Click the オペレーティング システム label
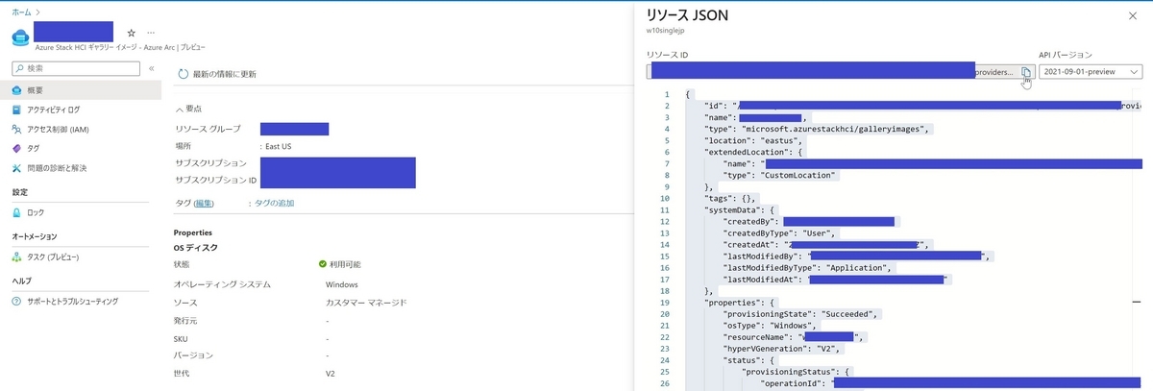Image resolution: width=1153 pixels, height=391 pixels. coord(222,284)
